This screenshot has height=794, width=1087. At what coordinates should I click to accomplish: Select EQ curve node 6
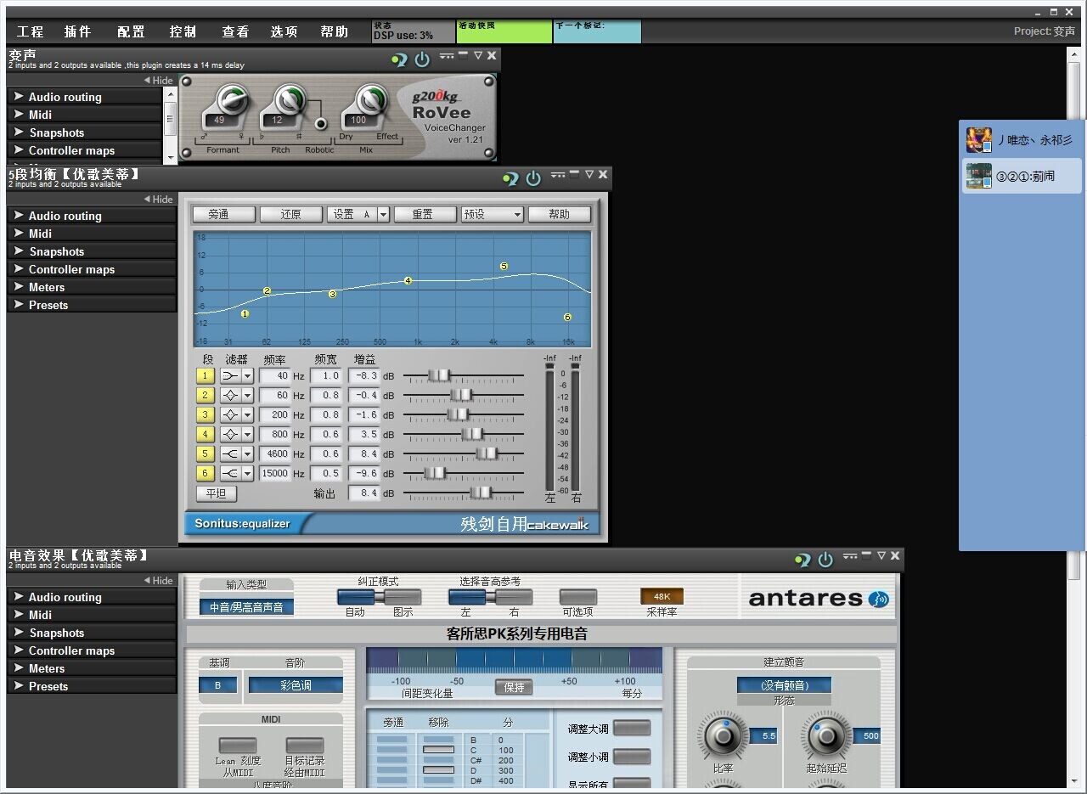coord(567,317)
